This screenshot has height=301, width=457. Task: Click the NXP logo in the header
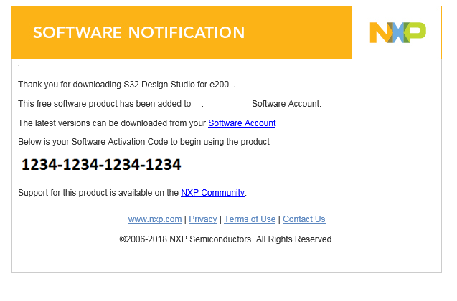(397, 32)
